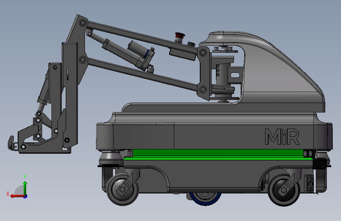Click the blue Z axis dot of triad
Image resolution: width=341 pixels, height=221 pixels.
[x=26, y=196]
